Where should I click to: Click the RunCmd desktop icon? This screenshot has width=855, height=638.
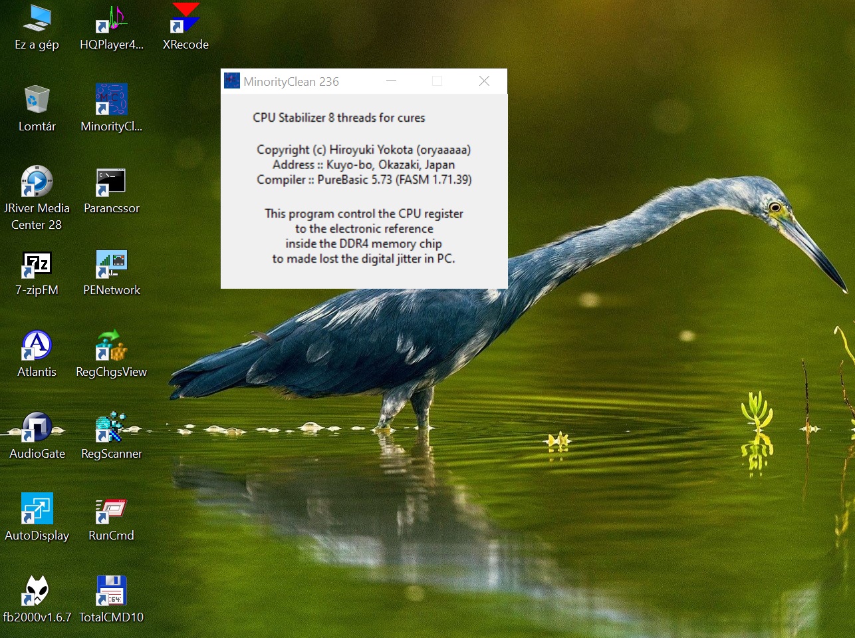(111, 510)
